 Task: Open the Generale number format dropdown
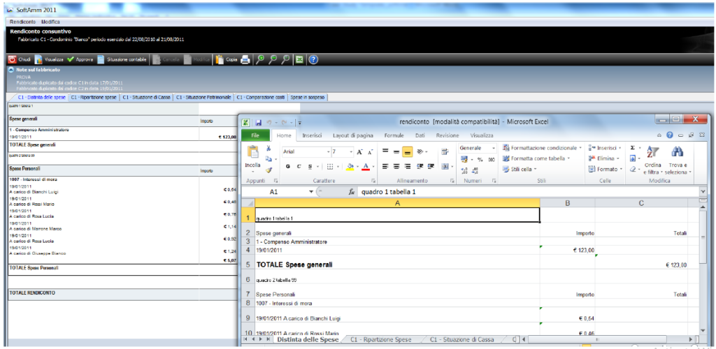click(x=494, y=148)
